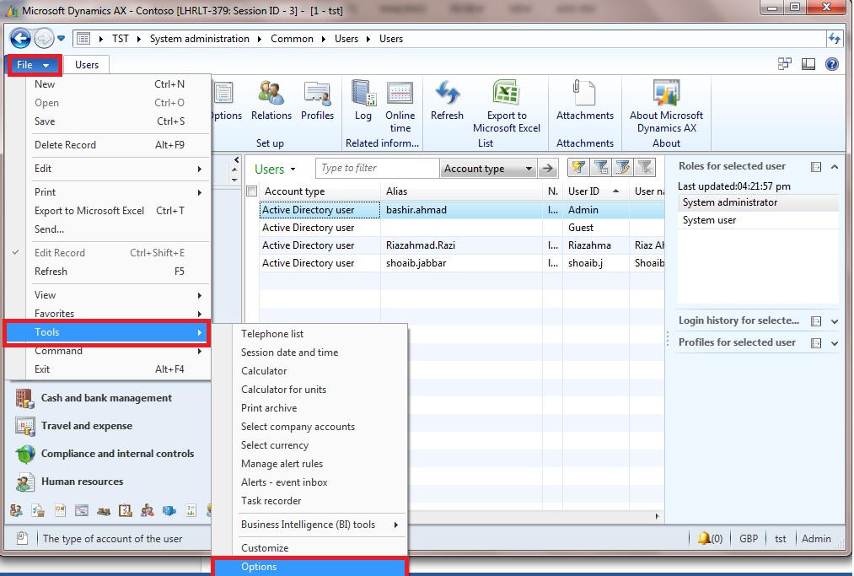Screen dimensions: 854x576
Task: Choose Telephone list from Tools submenu
Action: (272, 333)
